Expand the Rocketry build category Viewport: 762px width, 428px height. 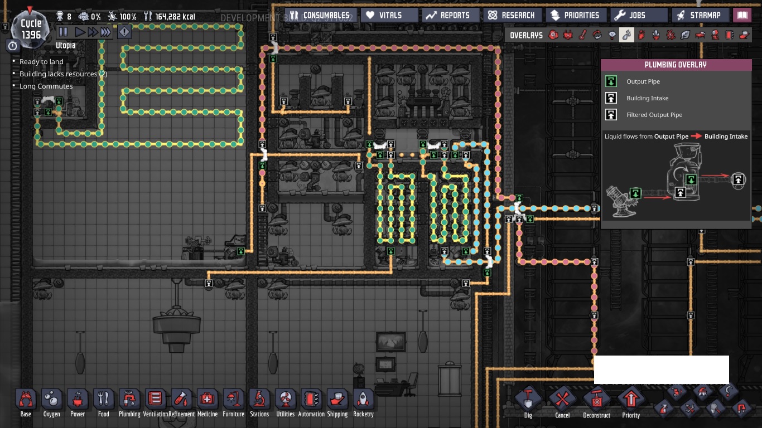pyautogui.click(x=363, y=402)
